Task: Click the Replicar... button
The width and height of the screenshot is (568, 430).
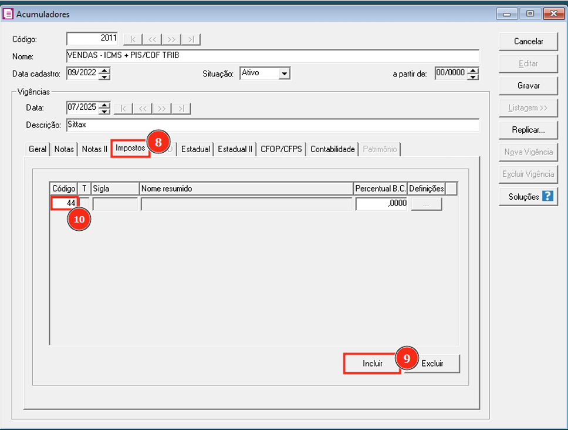Action: (x=528, y=130)
